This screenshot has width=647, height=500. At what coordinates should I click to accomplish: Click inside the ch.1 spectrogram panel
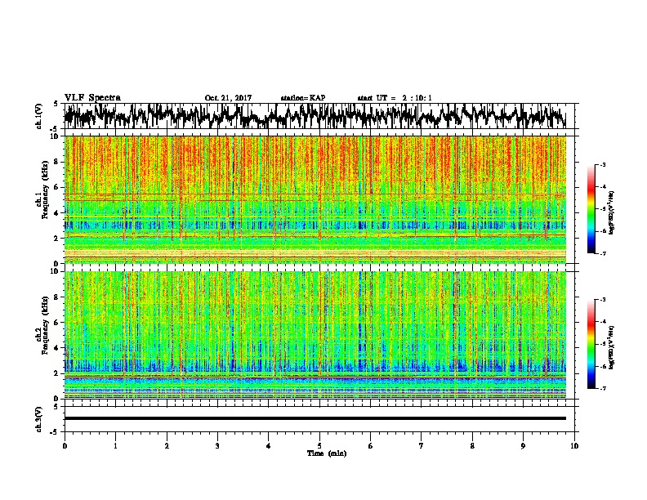coord(315,199)
